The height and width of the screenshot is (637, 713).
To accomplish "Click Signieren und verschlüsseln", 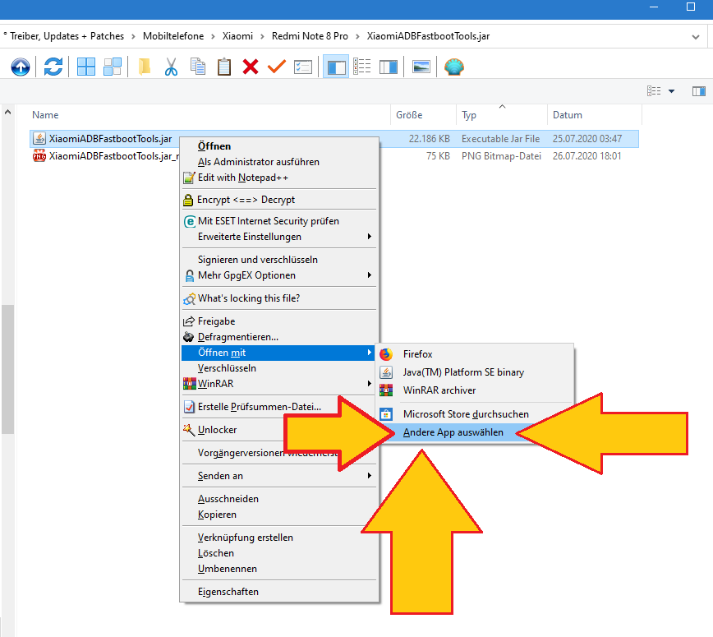I will [279, 260].
